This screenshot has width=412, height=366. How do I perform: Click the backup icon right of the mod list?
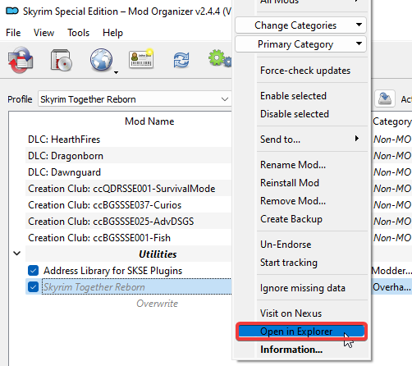[x=385, y=98]
